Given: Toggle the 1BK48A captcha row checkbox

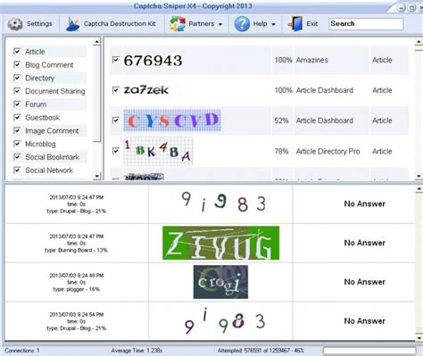Looking at the screenshot, I should click(116, 151).
